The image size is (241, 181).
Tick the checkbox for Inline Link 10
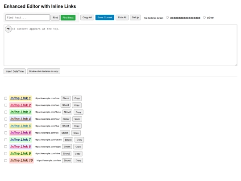6,160
